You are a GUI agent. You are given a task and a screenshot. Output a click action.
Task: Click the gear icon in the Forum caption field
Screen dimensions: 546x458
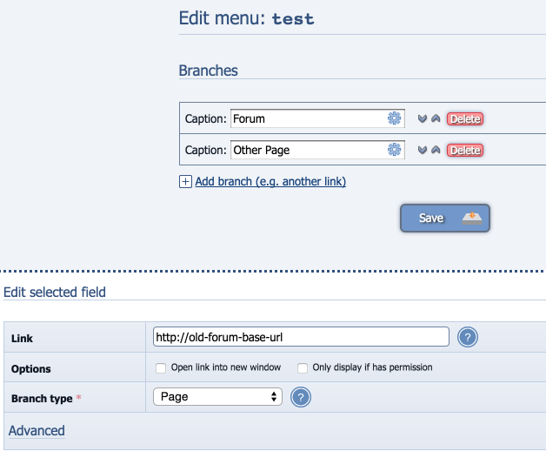coord(394,118)
